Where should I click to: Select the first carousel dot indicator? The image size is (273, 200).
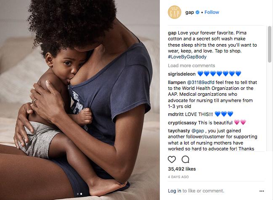click(x=78, y=194)
